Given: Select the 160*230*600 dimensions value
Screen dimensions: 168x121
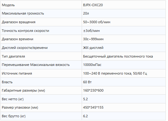Looking at the screenshot, I should [93, 90].
